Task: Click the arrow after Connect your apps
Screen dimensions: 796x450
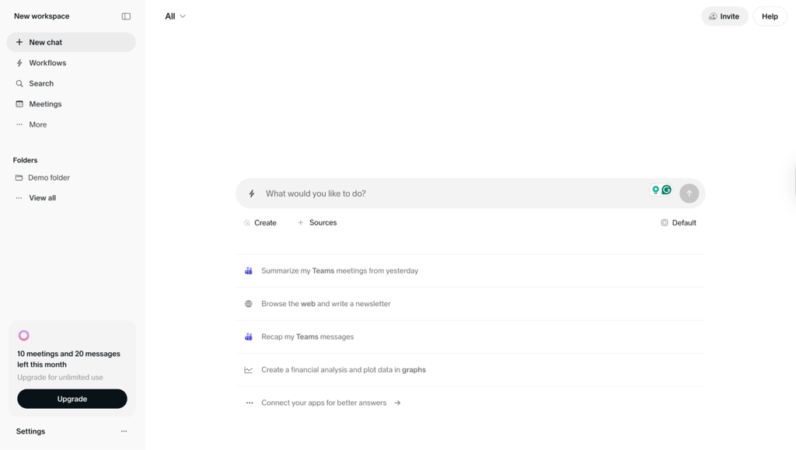Action: [x=397, y=403]
